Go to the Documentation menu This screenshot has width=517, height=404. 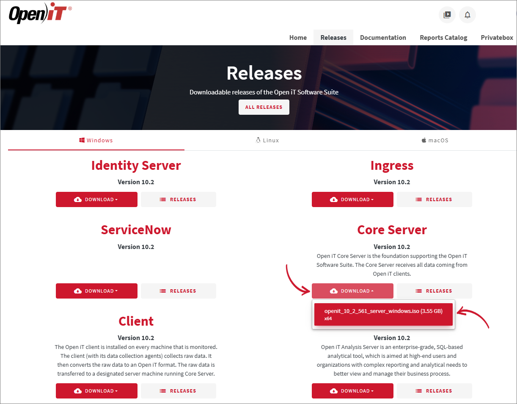tap(383, 38)
